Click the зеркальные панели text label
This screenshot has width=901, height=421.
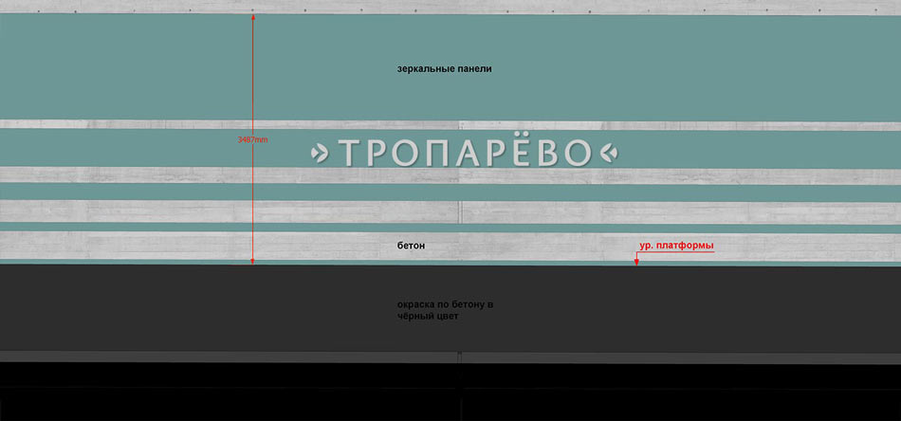(x=444, y=69)
